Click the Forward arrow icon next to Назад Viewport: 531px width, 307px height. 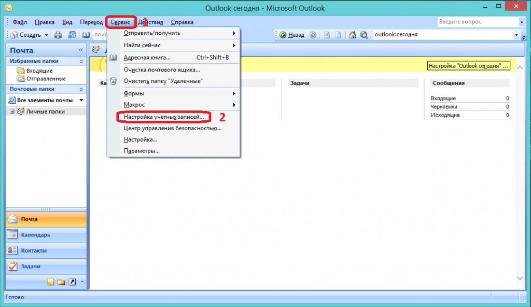point(313,35)
